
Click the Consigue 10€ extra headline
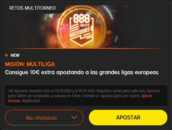(x=81, y=72)
